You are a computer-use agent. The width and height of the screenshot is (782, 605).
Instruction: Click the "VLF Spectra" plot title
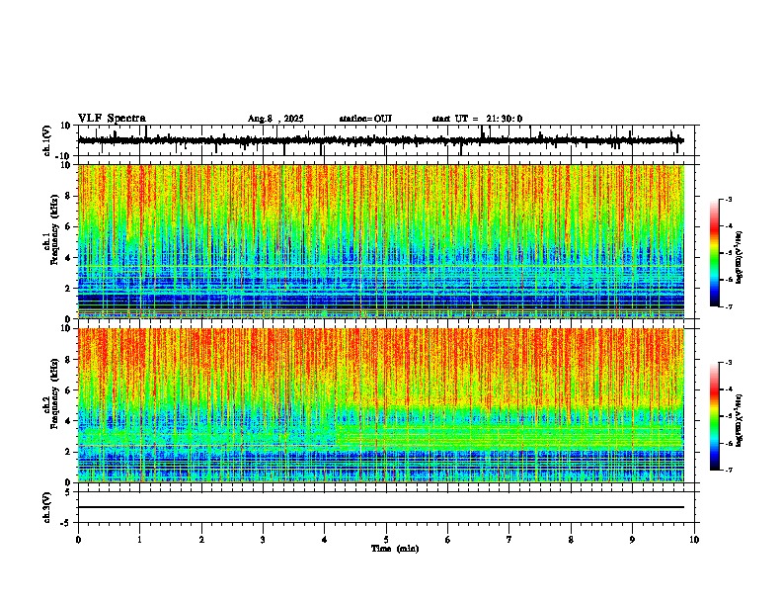click(x=112, y=119)
